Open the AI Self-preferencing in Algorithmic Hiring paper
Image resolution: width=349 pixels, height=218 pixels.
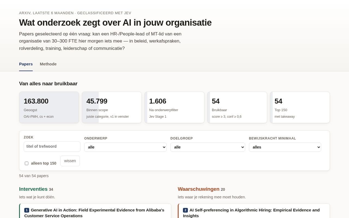pyautogui.click(x=251, y=213)
